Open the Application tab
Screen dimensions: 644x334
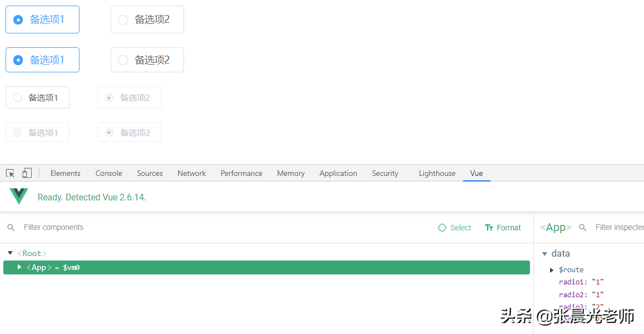click(339, 173)
